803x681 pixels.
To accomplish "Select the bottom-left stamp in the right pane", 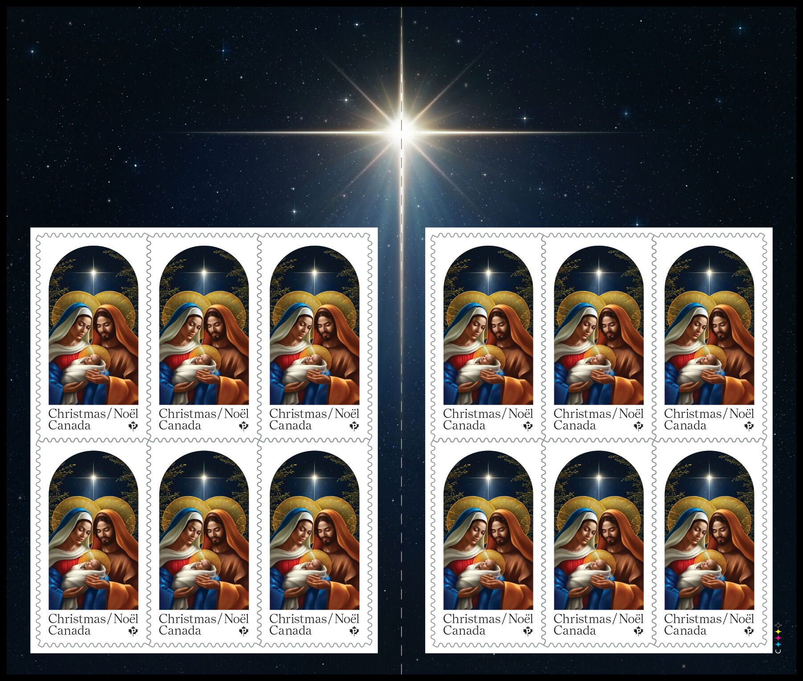I will point(488,543).
